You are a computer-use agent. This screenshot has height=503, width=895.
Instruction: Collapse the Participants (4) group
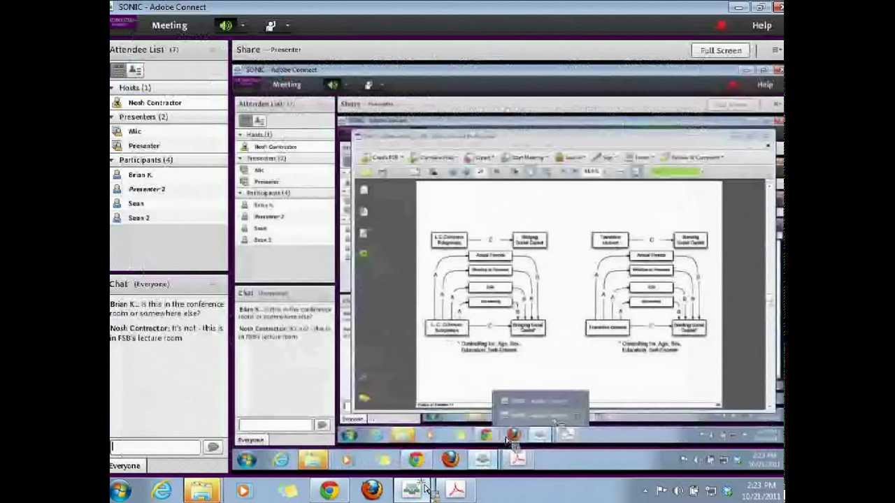[x=113, y=160]
